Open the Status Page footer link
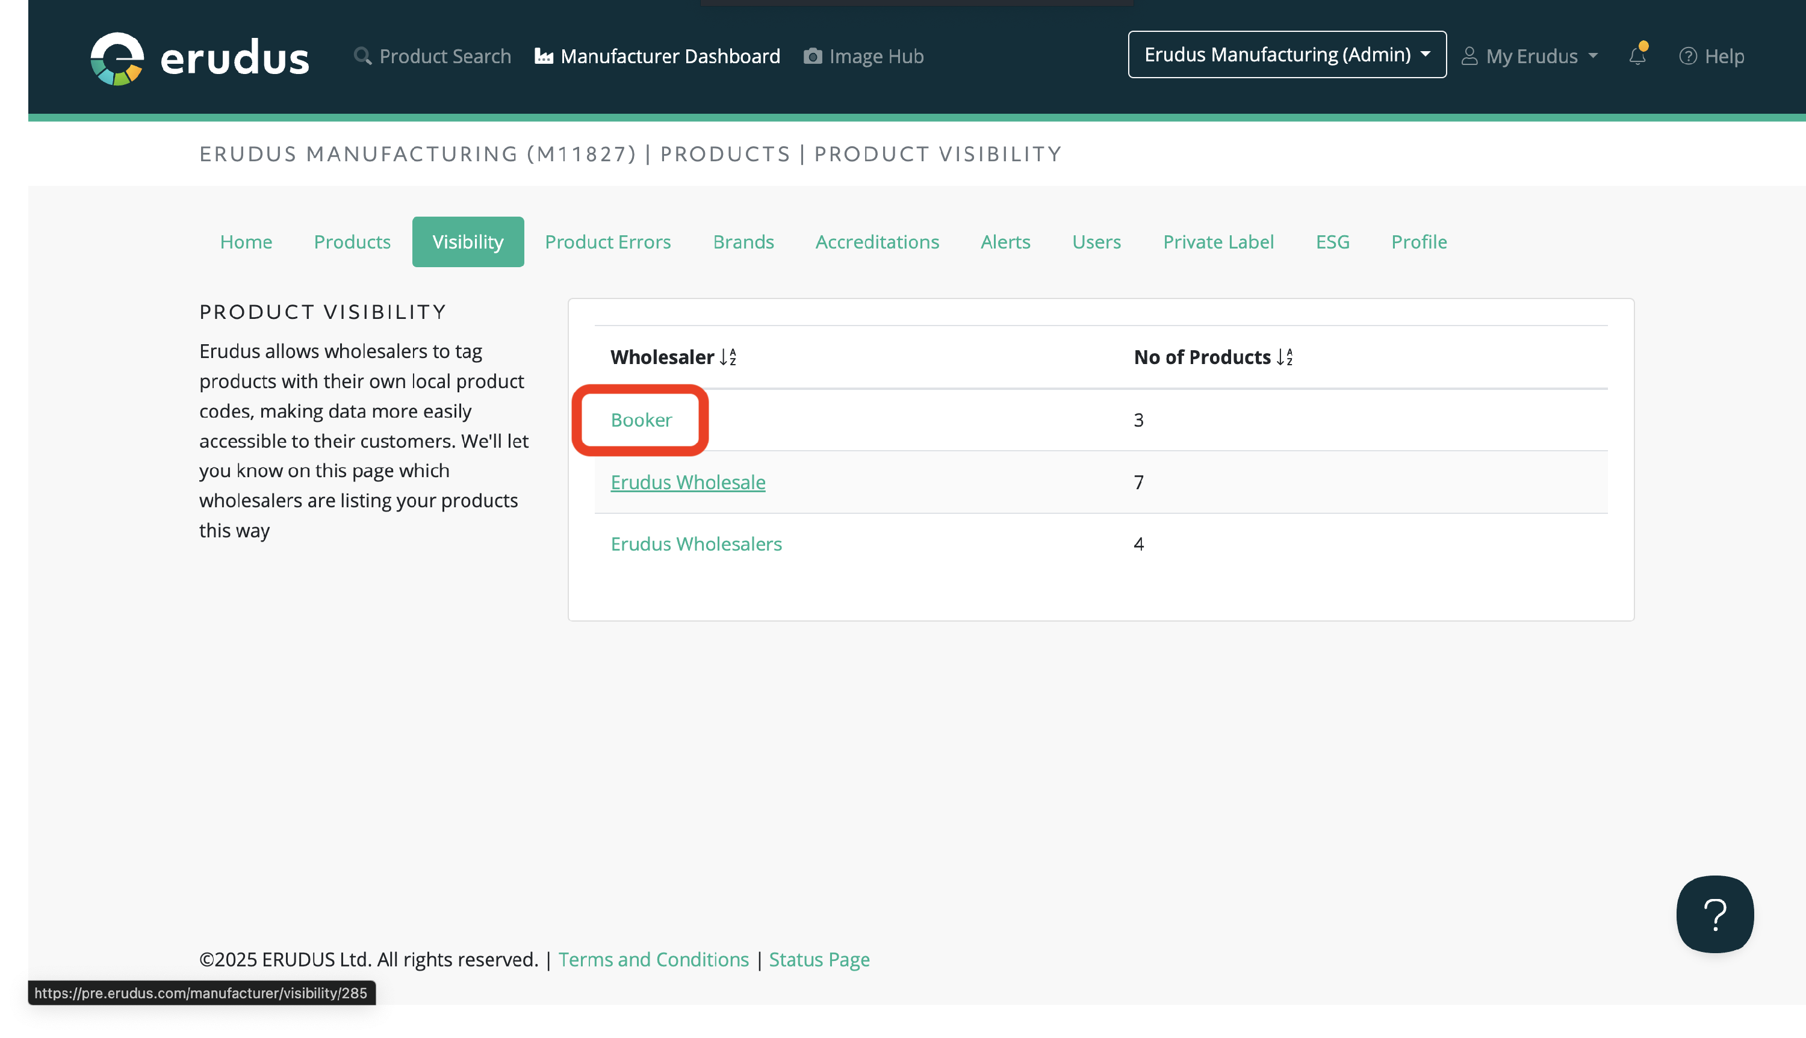 pyautogui.click(x=819, y=959)
